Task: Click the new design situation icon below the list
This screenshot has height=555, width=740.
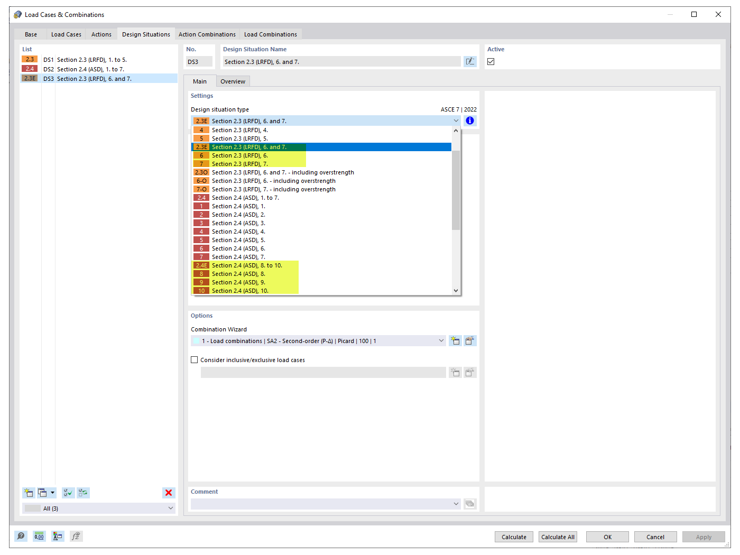Action: pyautogui.click(x=29, y=493)
